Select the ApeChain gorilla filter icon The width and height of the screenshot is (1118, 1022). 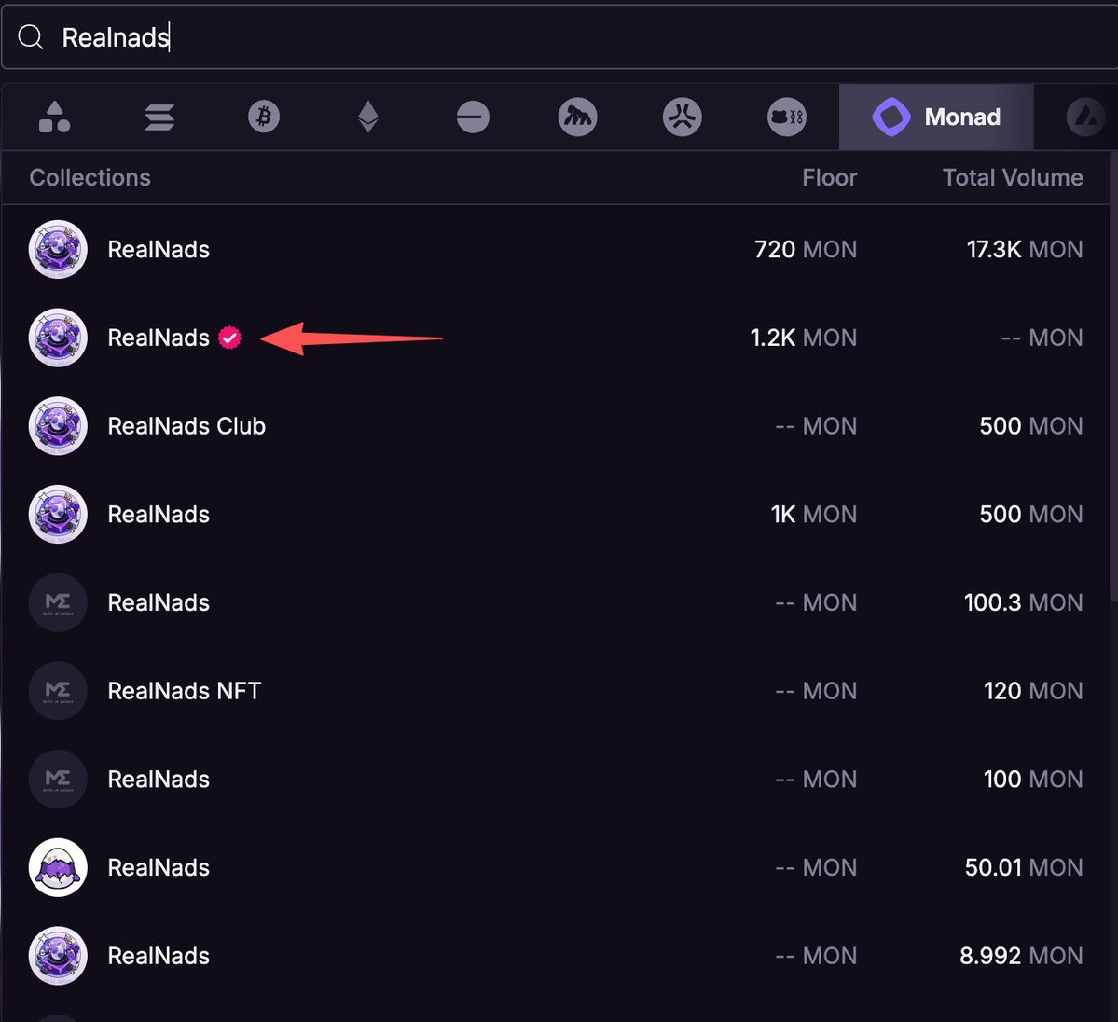[577, 117]
